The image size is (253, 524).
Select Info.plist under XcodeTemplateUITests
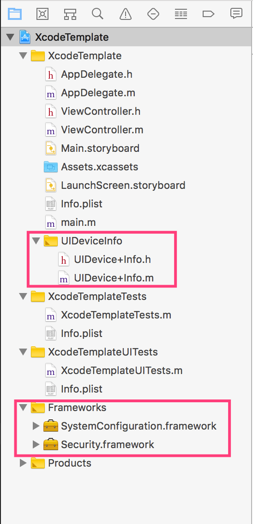tap(82, 389)
